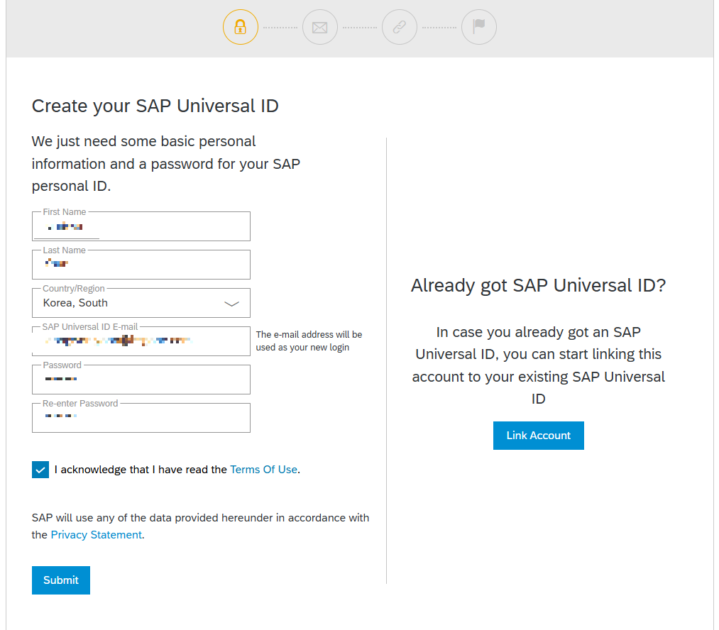Click into the Password field
The width and height of the screenshot is (719, 630).
pos(141,380)
